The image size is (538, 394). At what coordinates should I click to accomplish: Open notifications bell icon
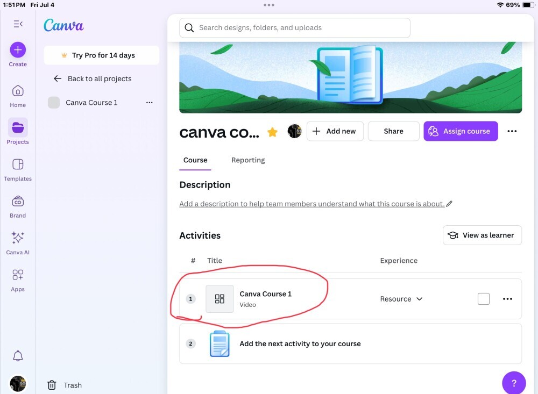point(18,356)
